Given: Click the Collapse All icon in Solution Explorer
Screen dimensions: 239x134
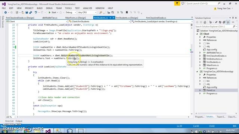Looking at the screenshot, I should pos(224,22).
